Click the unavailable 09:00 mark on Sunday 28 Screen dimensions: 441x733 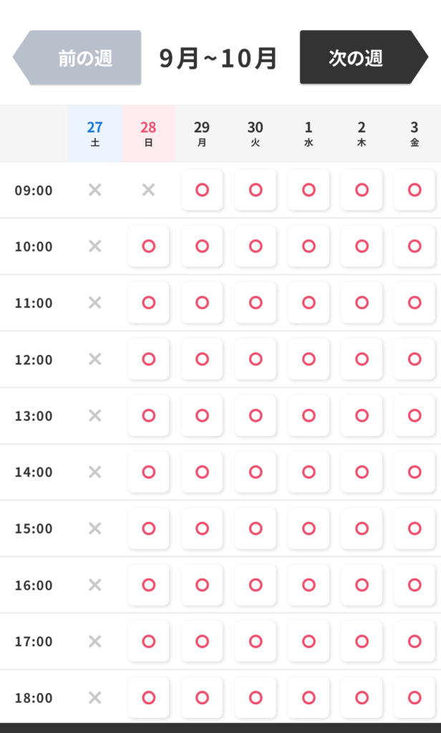[148, 190]
